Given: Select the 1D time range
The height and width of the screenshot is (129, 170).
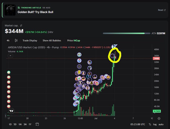Looking at the screenshot, I should tap(10, 124).
